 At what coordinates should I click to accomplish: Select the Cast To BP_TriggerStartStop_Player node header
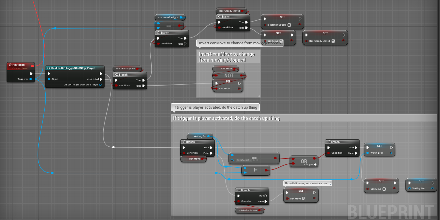pyautogui.click(x=75, y=68)
